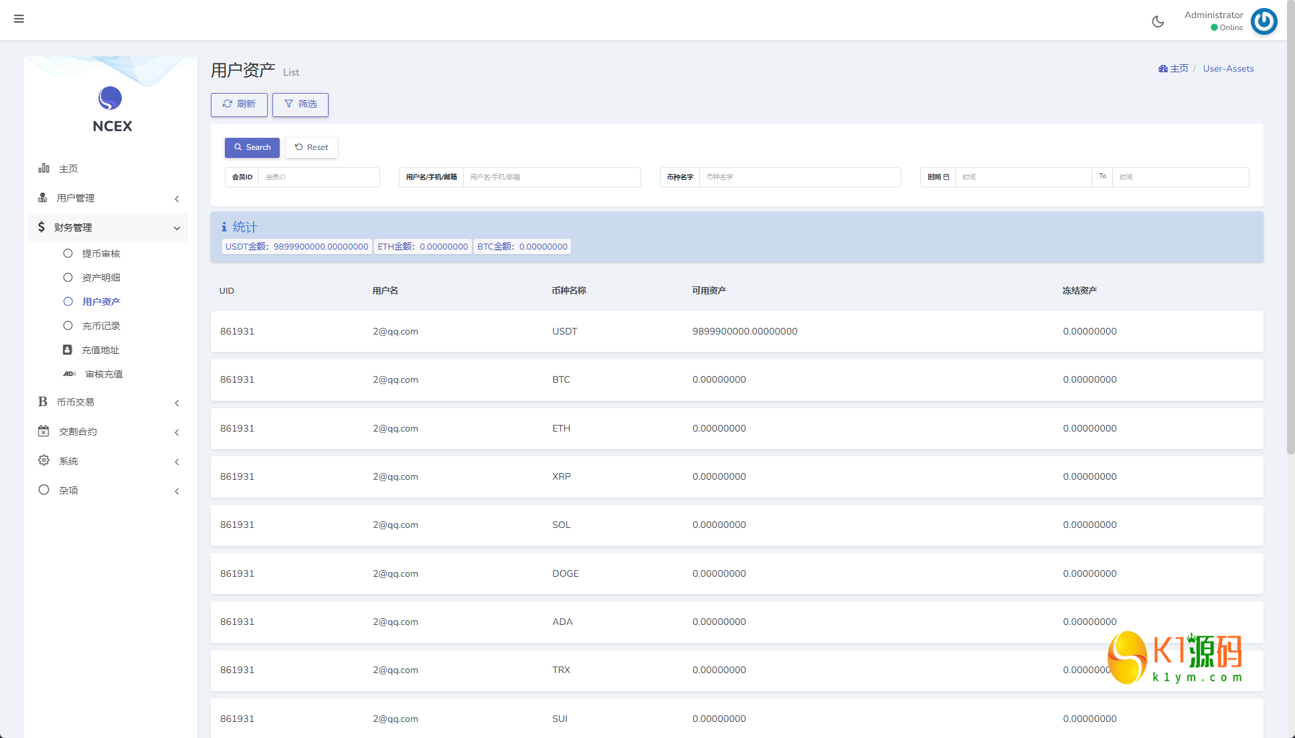Screen dimensions: 1295x738
Task: Click the address-book icon beside 充值地址
Action: pyautogui.click(x=68, y=349)
